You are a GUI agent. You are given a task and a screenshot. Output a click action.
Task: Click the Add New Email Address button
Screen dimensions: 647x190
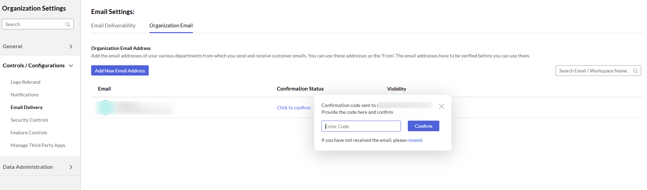point(120,71)
